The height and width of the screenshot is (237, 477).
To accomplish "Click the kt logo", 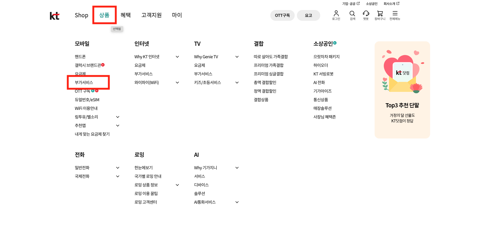I will point(54,16).
